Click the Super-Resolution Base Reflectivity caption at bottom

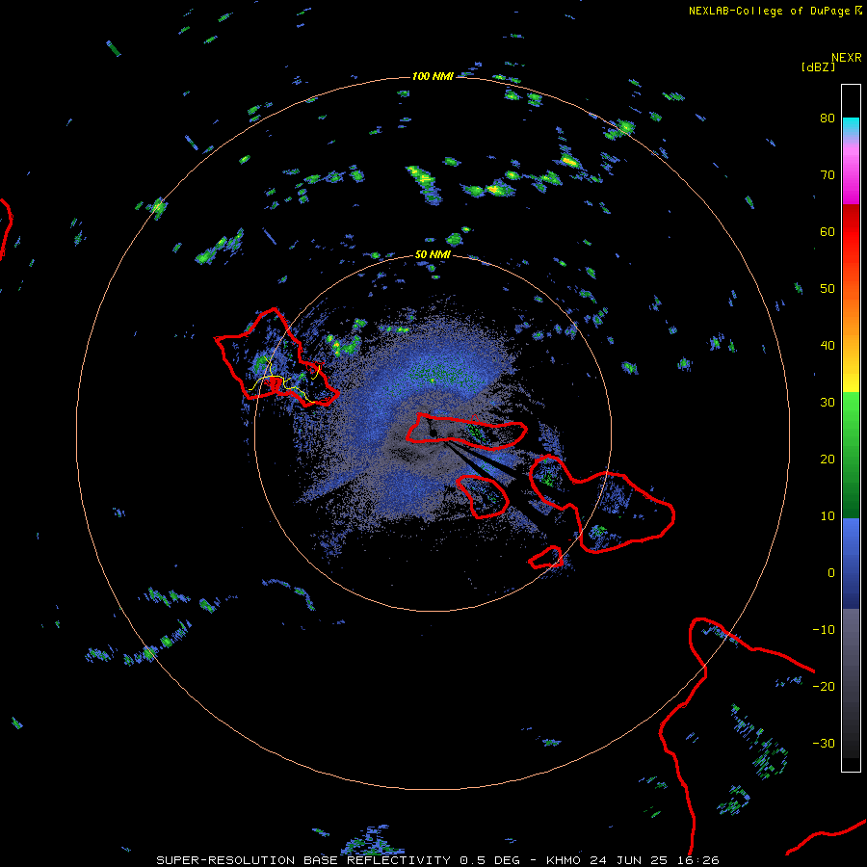438,860
